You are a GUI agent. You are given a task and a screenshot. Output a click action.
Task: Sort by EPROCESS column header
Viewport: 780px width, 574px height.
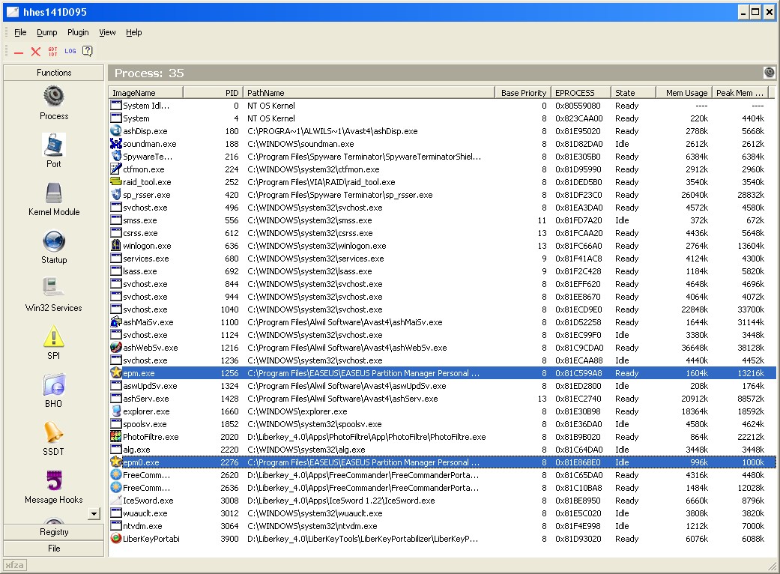coord(581,92)
